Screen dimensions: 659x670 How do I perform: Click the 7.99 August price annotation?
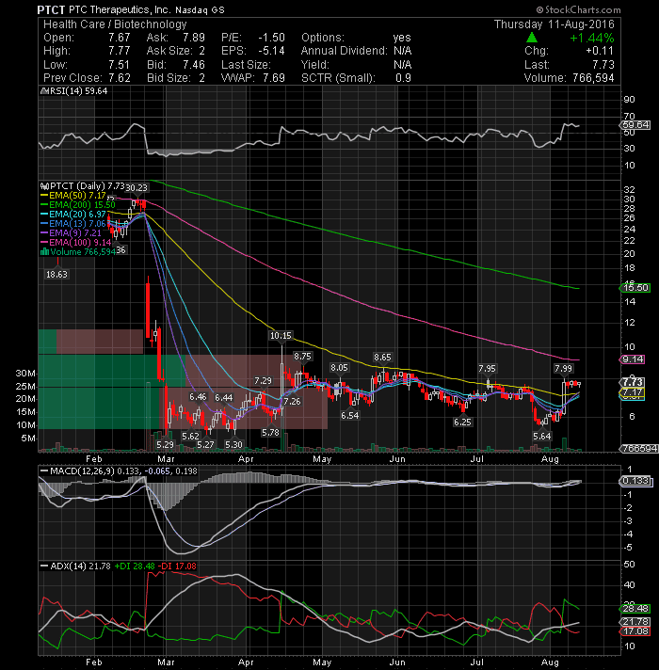point(563,368)
